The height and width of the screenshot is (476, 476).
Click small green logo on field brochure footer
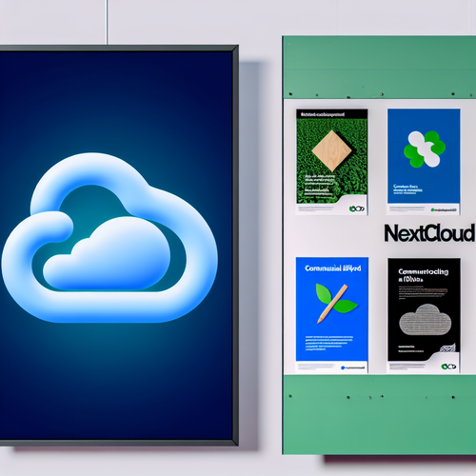(x=357, y=208)
